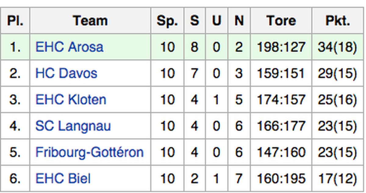Click the 159:151 goals cell for Davos
The image size is (366, 193).
[281, 73]
